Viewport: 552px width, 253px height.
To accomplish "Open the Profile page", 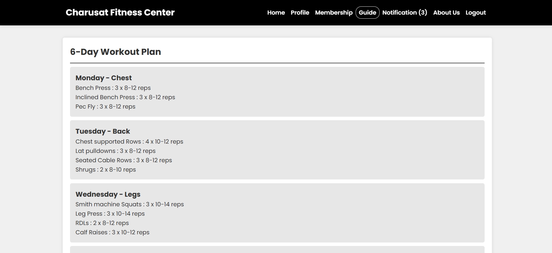I will [x=300, y=13].
